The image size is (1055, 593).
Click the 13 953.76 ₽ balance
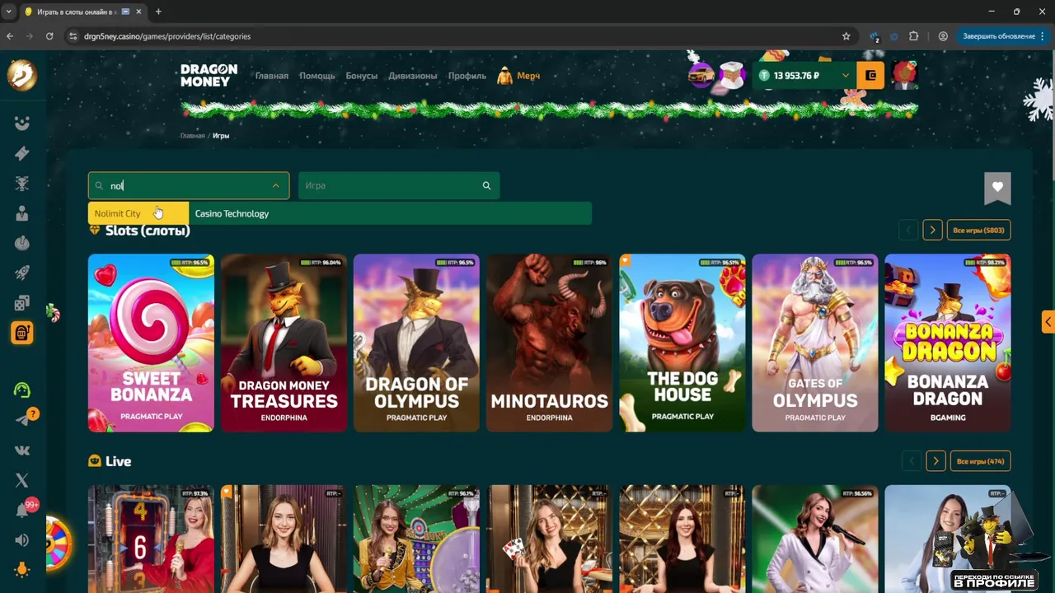click(796, 76)
